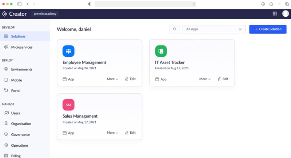Click the premieracademy workspace label
Image resolution: width=291 pixels, height=158 pixels.
(45, 14)
